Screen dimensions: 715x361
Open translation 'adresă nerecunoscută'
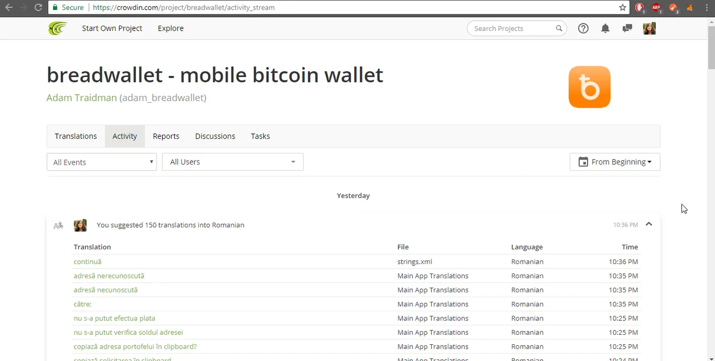[x=109, y=276]
